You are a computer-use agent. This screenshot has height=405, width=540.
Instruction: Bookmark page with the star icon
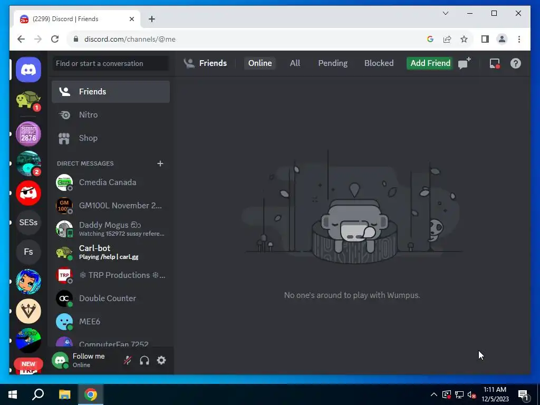click(x=464, y=39)
